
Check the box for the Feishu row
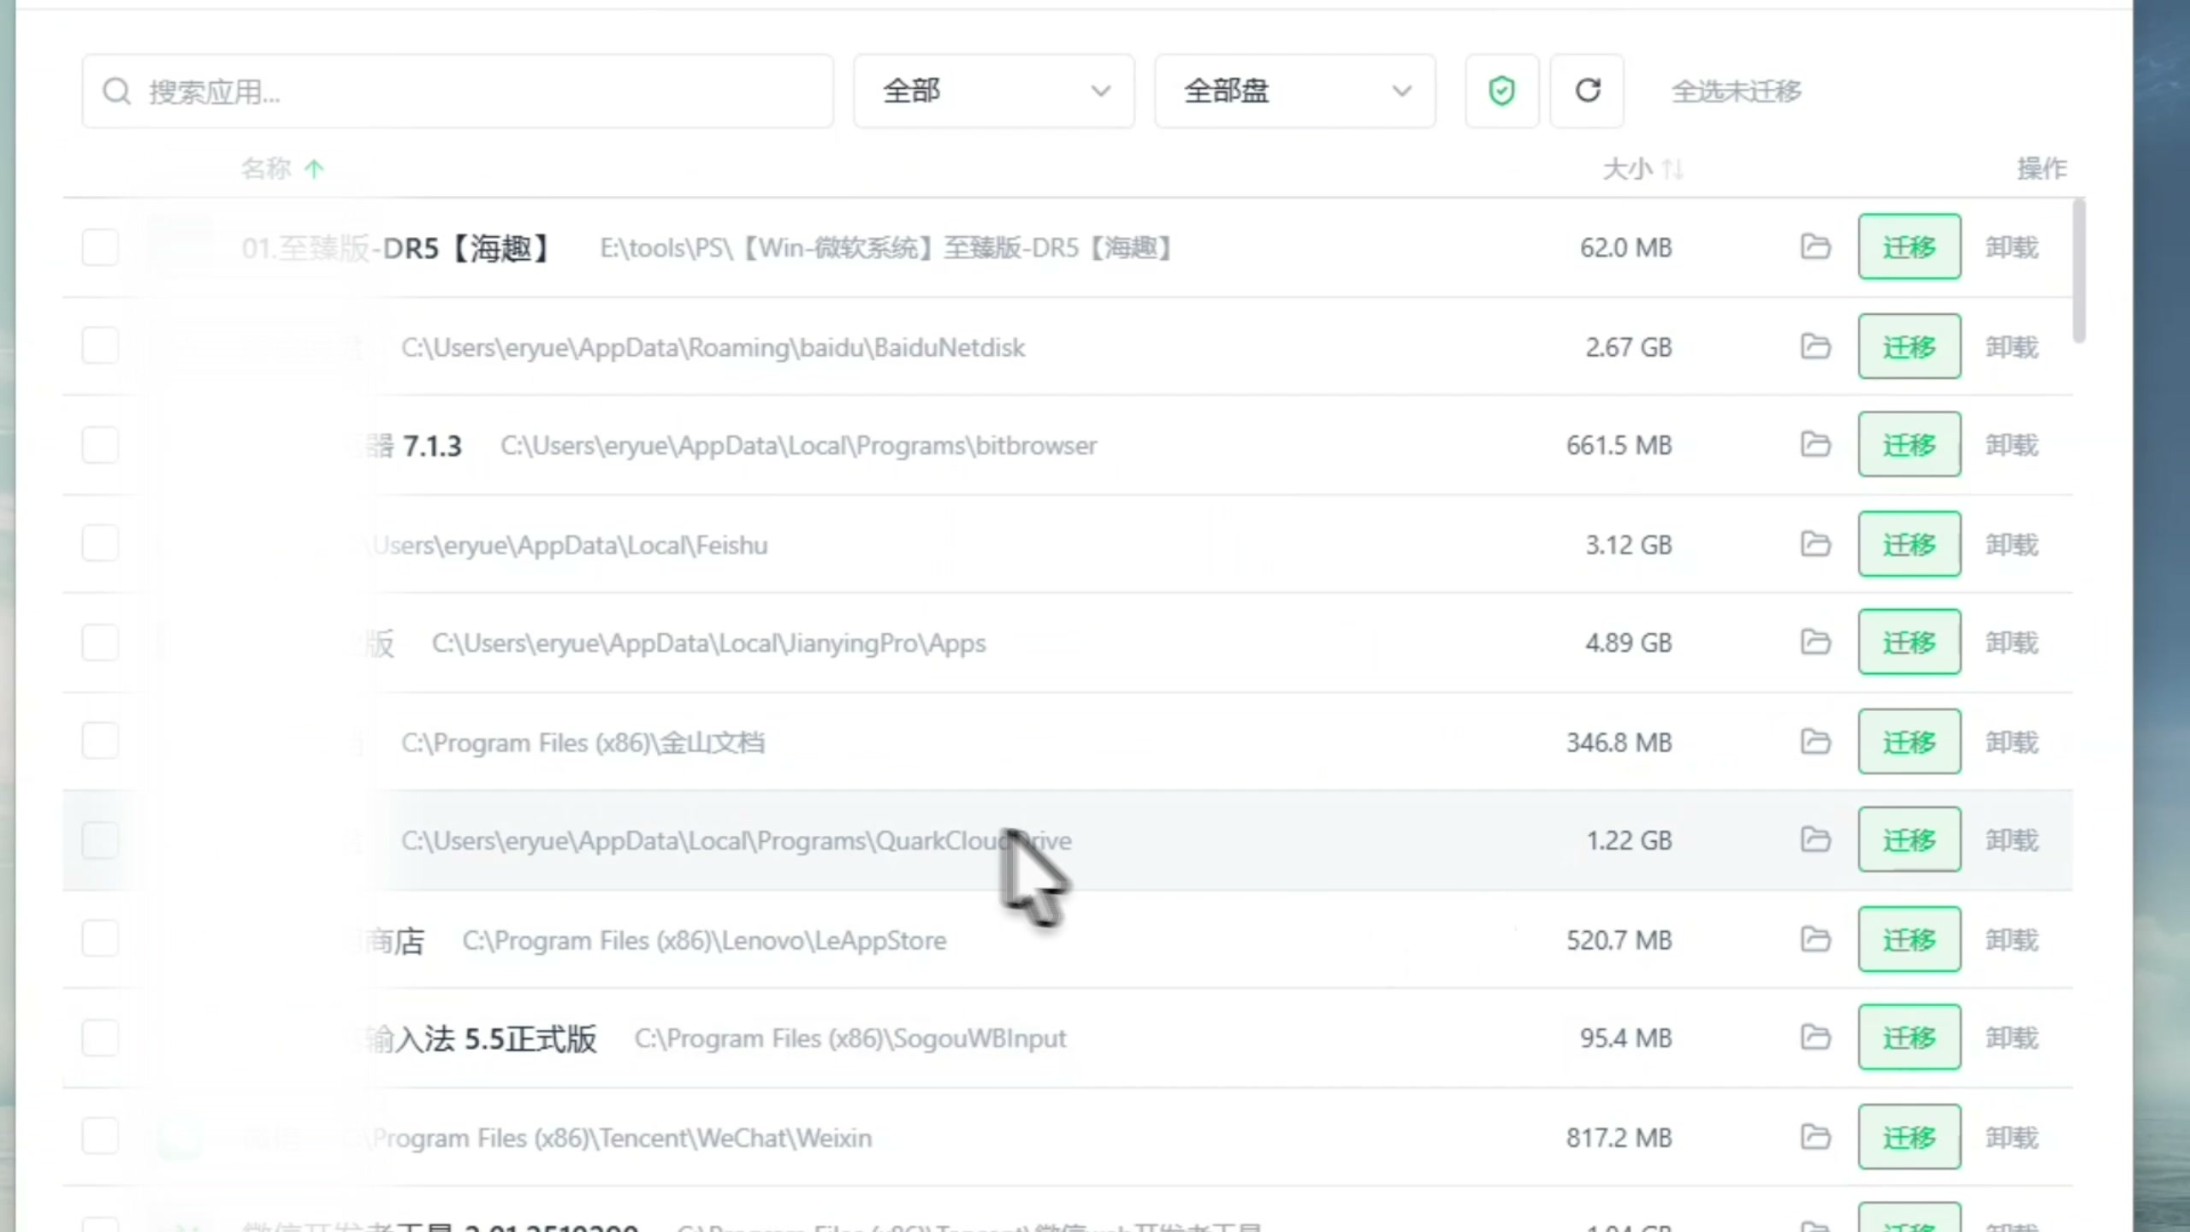100,543
